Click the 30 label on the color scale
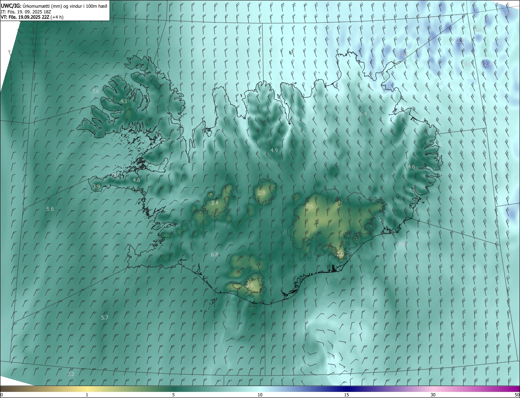520x398 pixels. pyautogui.click(x=433, y=395)
